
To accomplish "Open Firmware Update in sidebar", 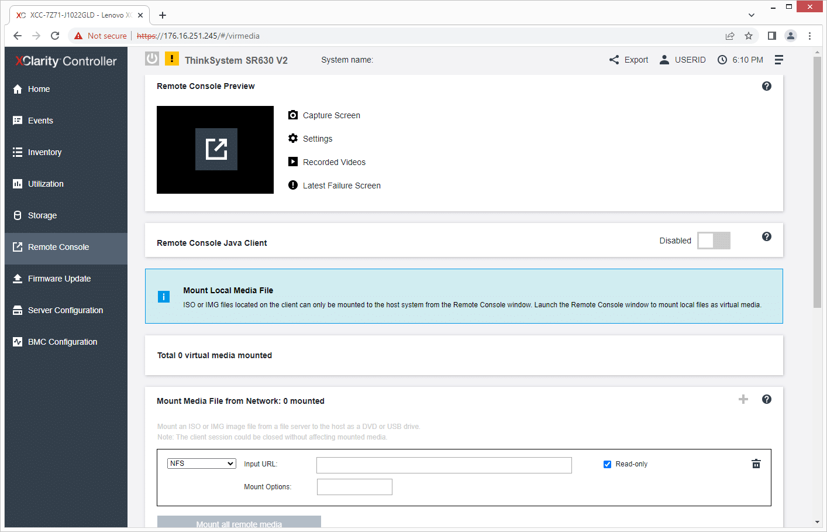I will (x=66, y=279).
